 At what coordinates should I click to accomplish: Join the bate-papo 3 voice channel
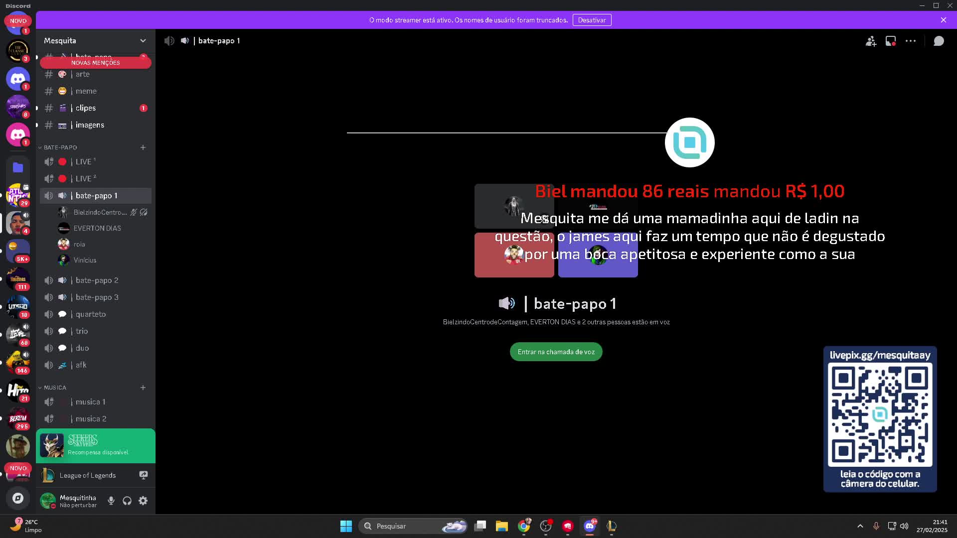95,297
